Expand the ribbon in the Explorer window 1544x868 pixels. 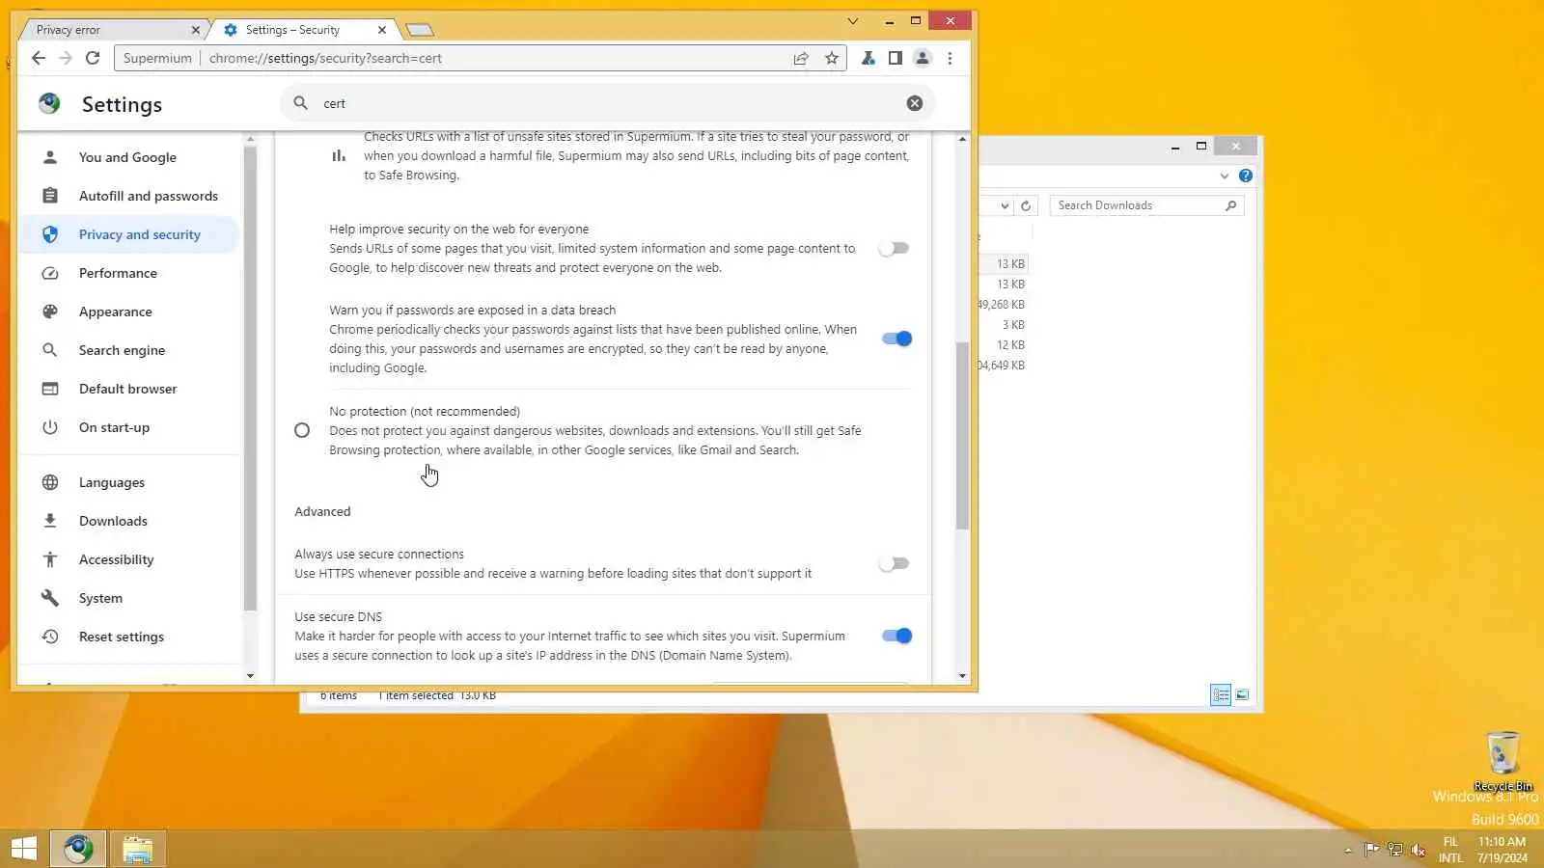pyautogui.click(x=1225, y=176)
